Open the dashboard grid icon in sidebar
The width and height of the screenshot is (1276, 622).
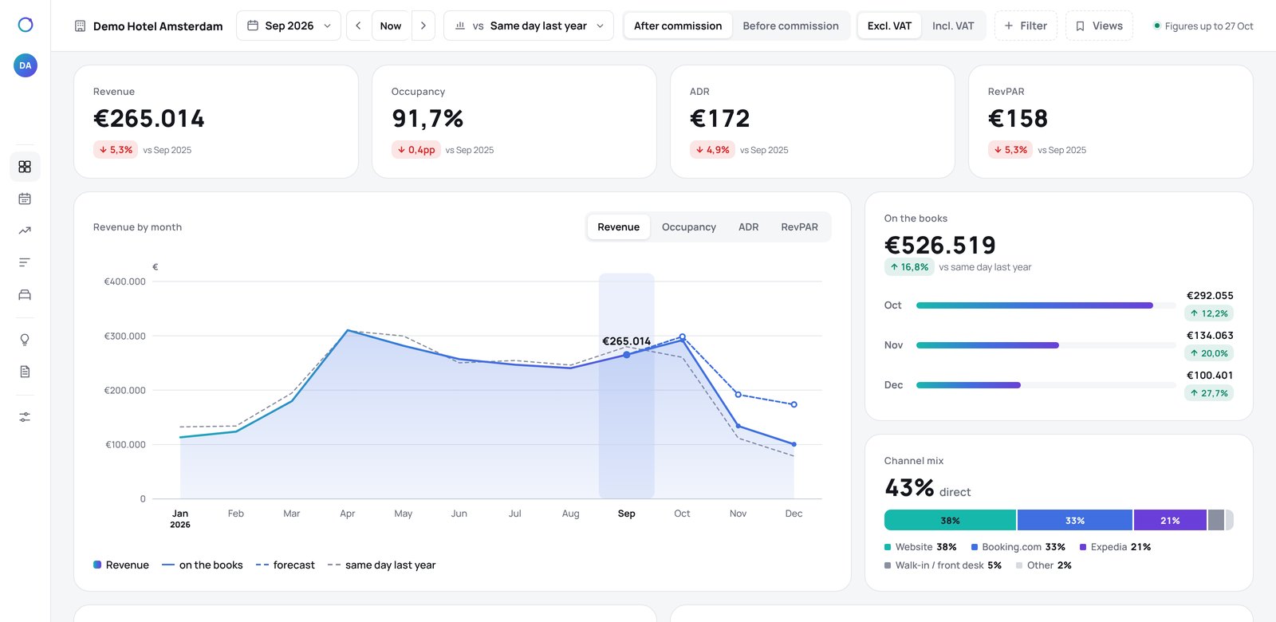25,167
